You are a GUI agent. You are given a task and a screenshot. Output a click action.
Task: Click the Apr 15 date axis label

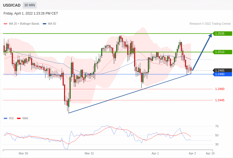coord(210,153)
